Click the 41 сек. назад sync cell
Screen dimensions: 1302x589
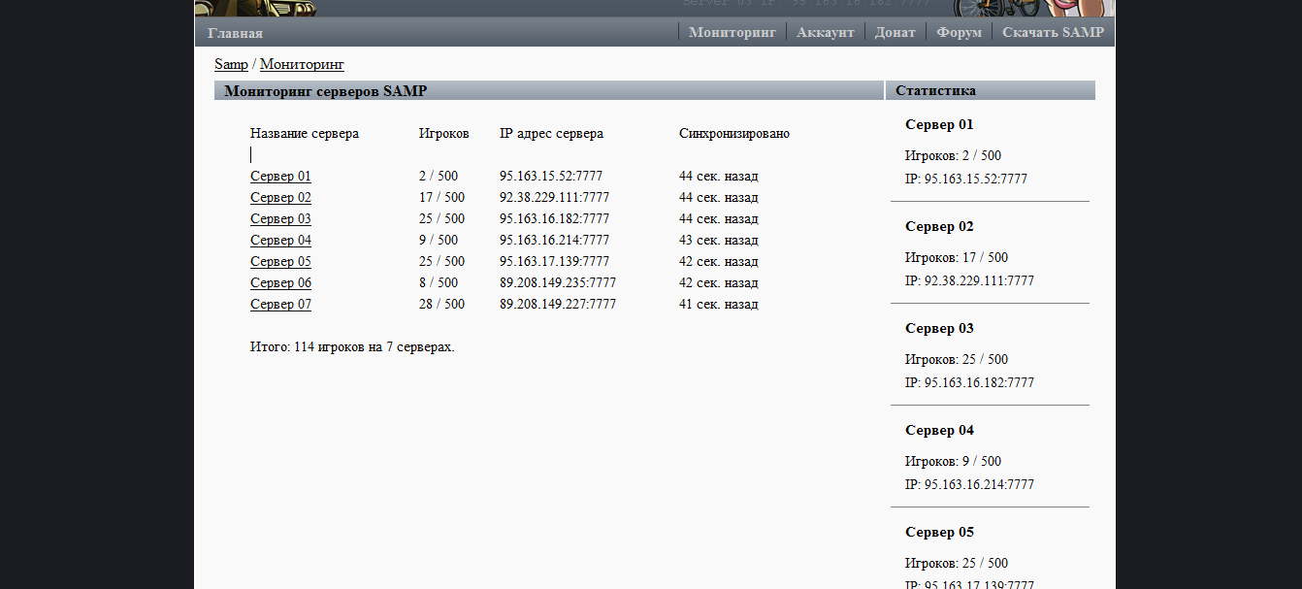pyautogui.click(x=719, y=305)
